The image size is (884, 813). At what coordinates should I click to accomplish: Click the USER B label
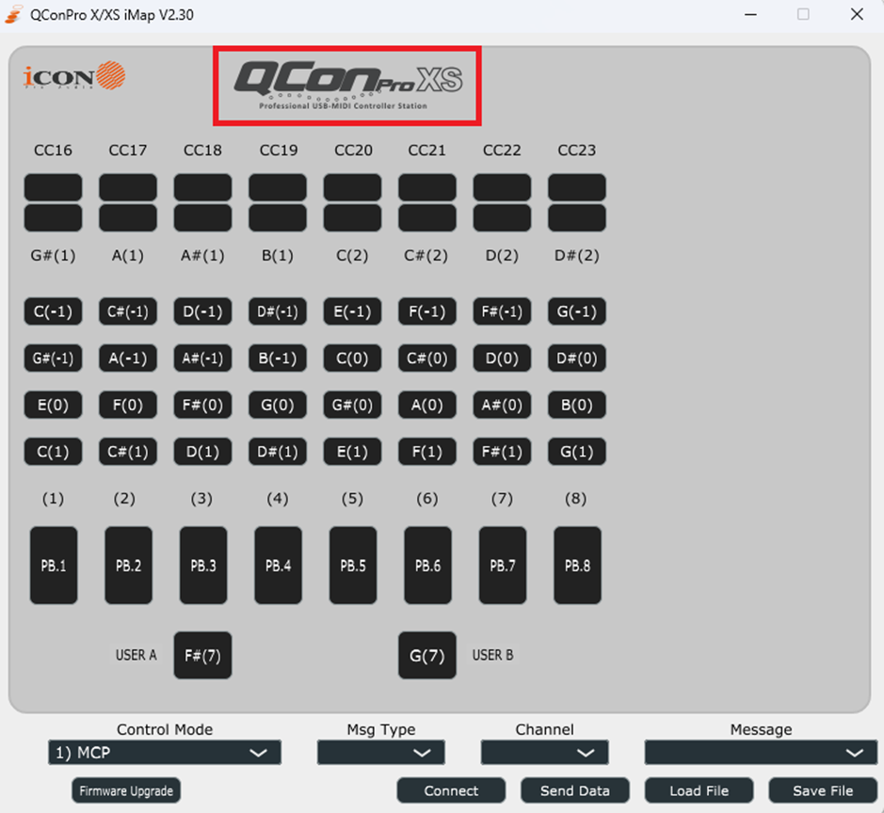[x=492, y=655]
